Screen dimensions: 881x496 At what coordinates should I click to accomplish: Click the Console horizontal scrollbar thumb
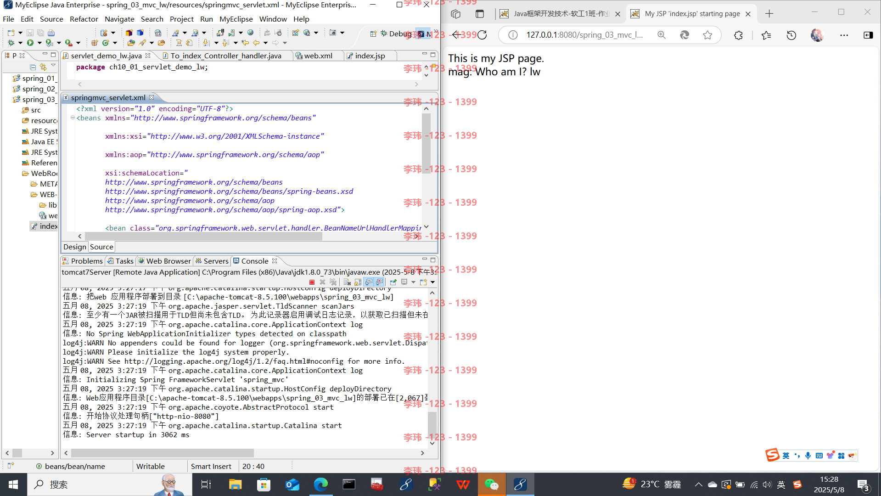[163, 453]
